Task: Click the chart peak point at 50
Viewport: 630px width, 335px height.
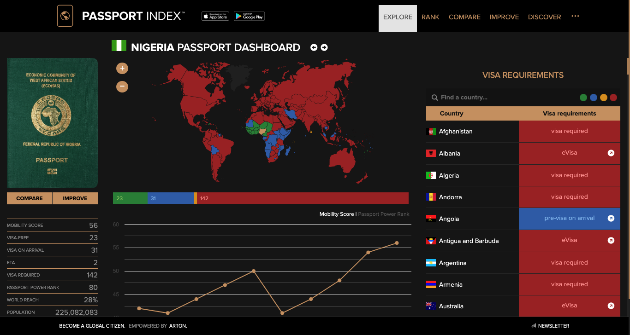Action: click(254, 271)
